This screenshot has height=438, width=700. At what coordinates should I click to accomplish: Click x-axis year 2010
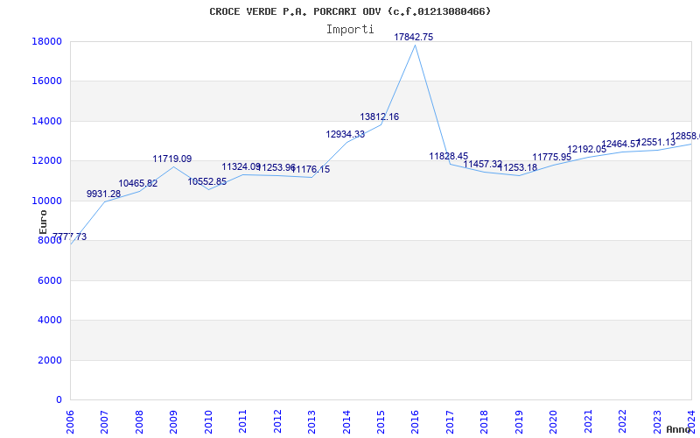(x=208, y=421)
